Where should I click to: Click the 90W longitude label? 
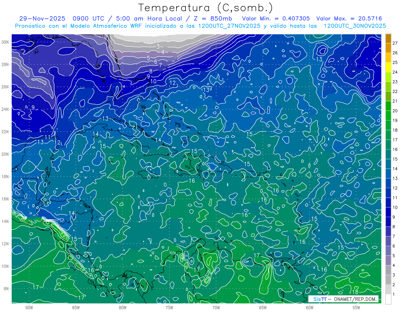pos(29,308)
